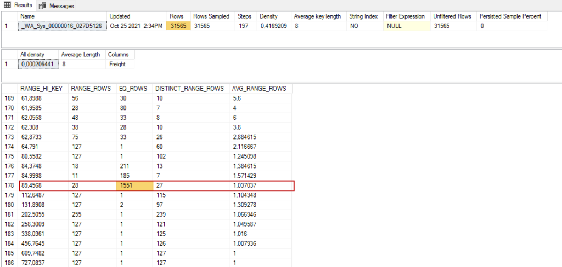Click the NULL filter expression cell

coord(407,26)
